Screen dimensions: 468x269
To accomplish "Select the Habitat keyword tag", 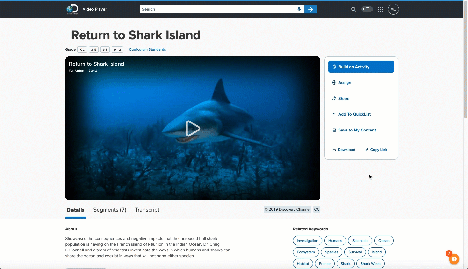I will [x=303, y=264].
